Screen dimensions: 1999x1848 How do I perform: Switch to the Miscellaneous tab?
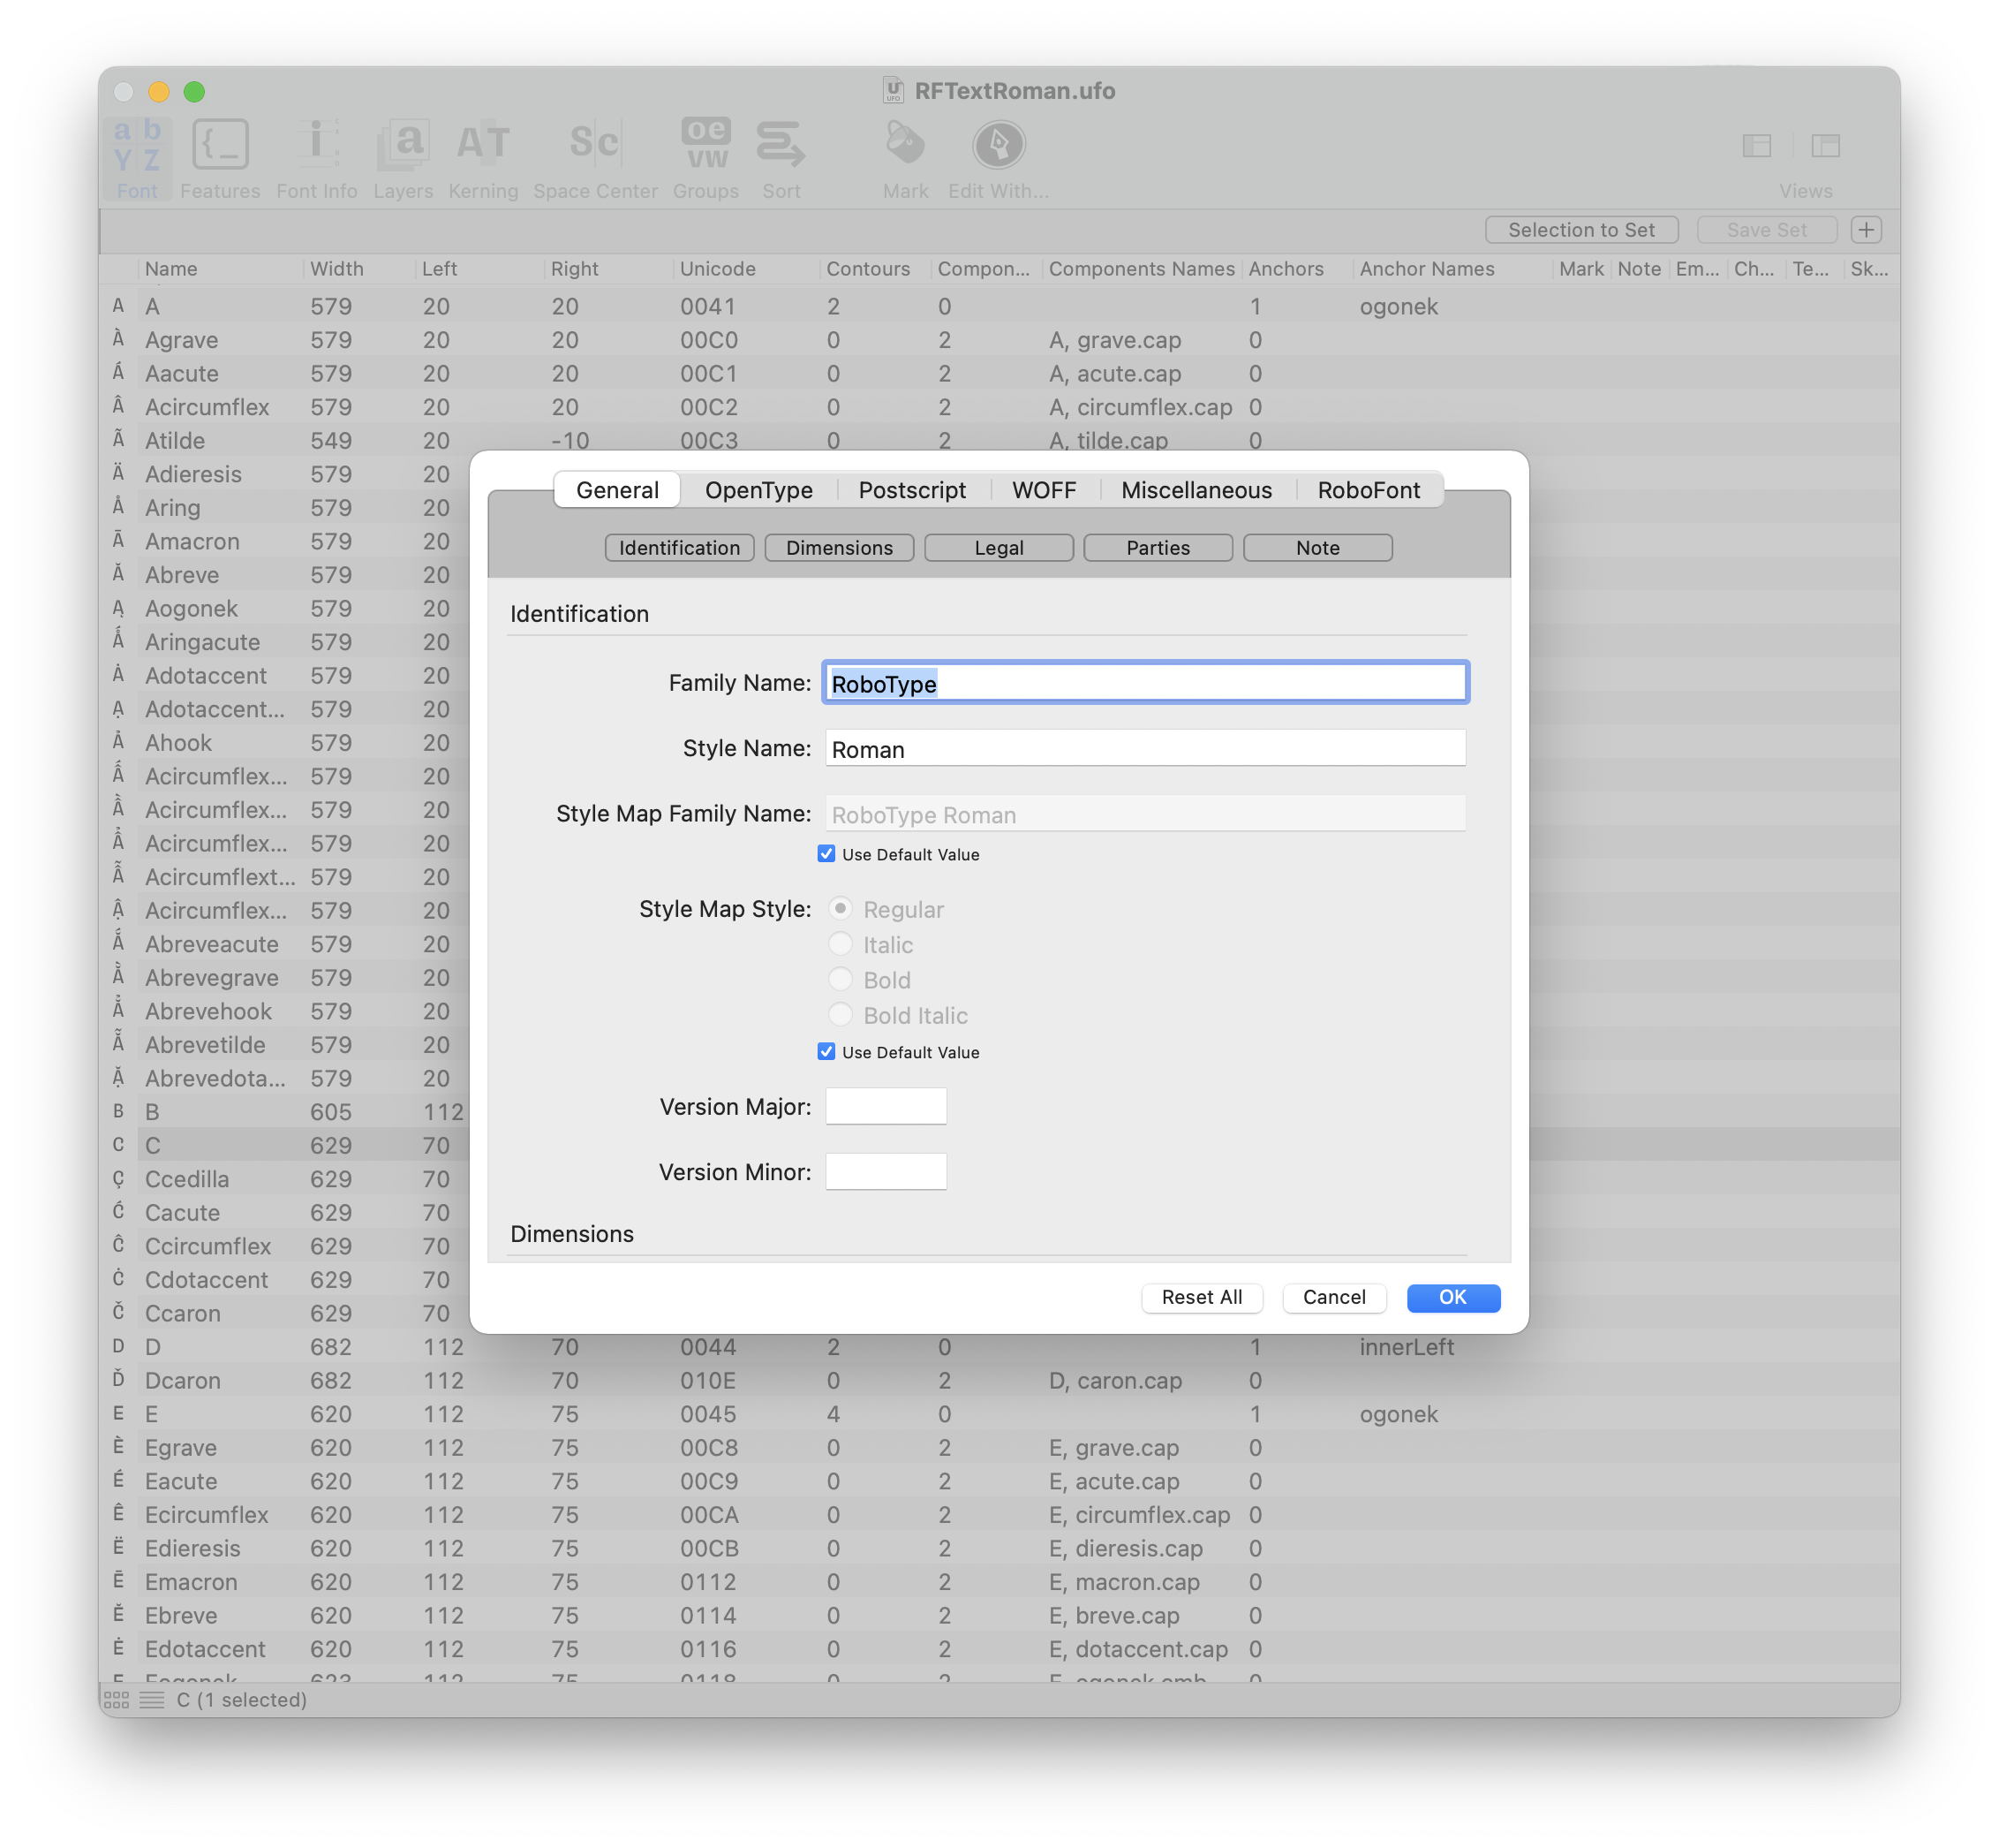(1196, 490)
